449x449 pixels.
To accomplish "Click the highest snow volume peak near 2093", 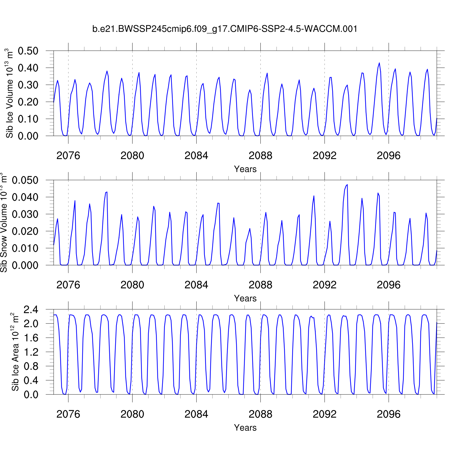I will pyautogui.click(x=347, y=185).
